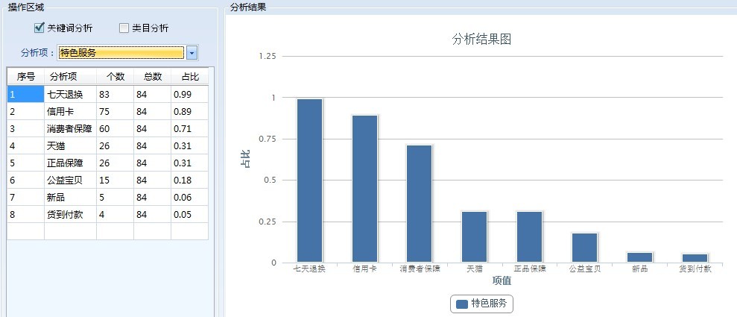Click the 七天退换 chart bar

[309, 181]
